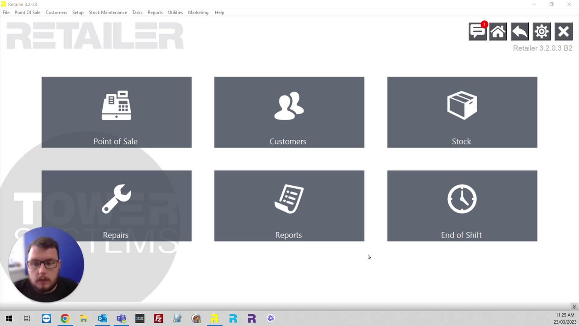Open the Customers menu in menu bar
579x326 pixels.
click(x=56, y=12)
